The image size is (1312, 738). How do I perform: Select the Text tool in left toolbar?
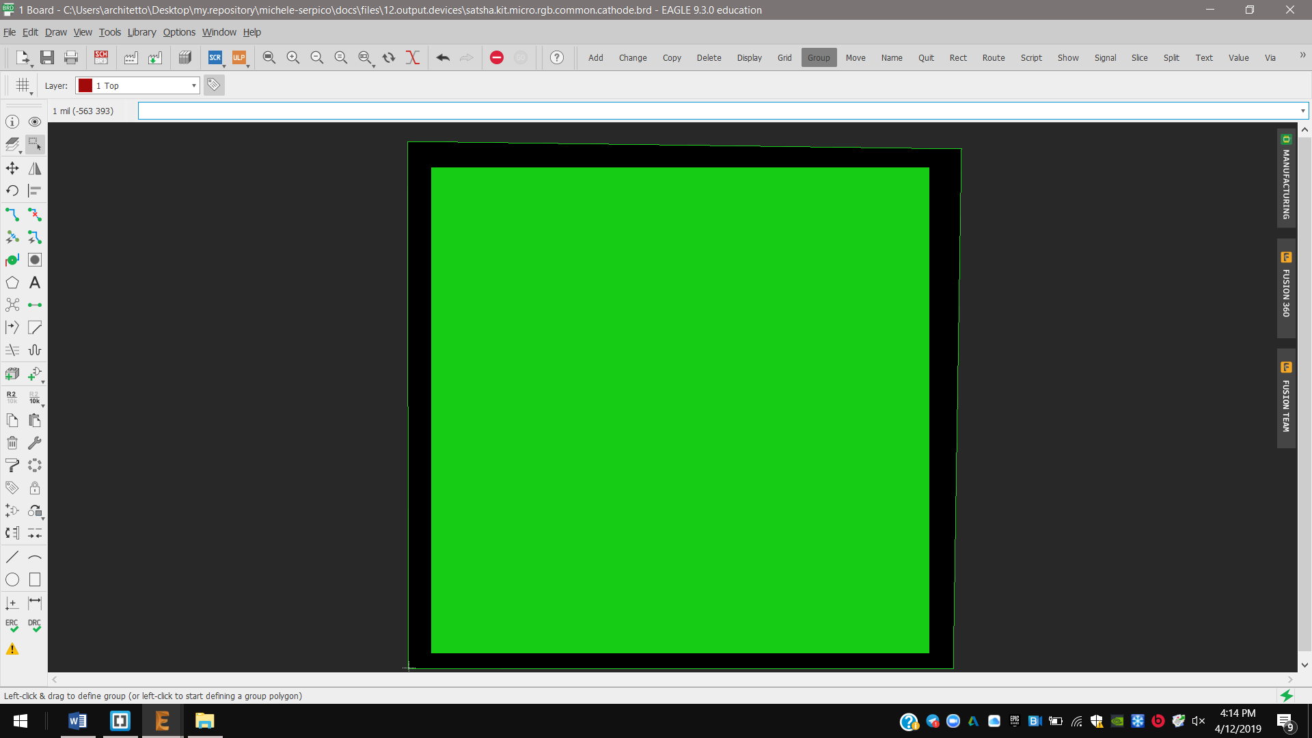point(35,282)
